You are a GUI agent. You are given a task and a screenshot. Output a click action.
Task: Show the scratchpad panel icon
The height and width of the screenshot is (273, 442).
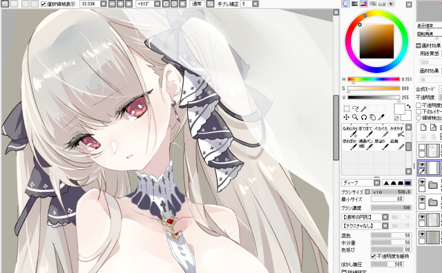[391, 3]
